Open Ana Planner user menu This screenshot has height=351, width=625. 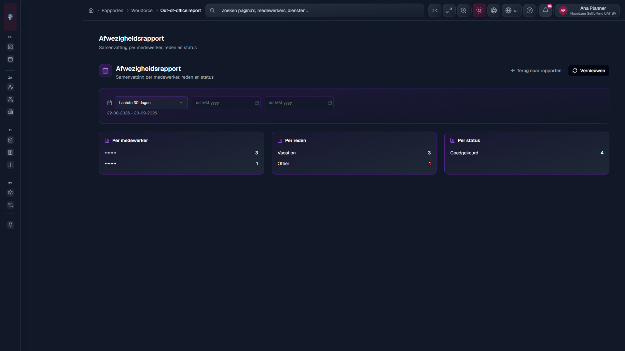click(x=588, y=10)
